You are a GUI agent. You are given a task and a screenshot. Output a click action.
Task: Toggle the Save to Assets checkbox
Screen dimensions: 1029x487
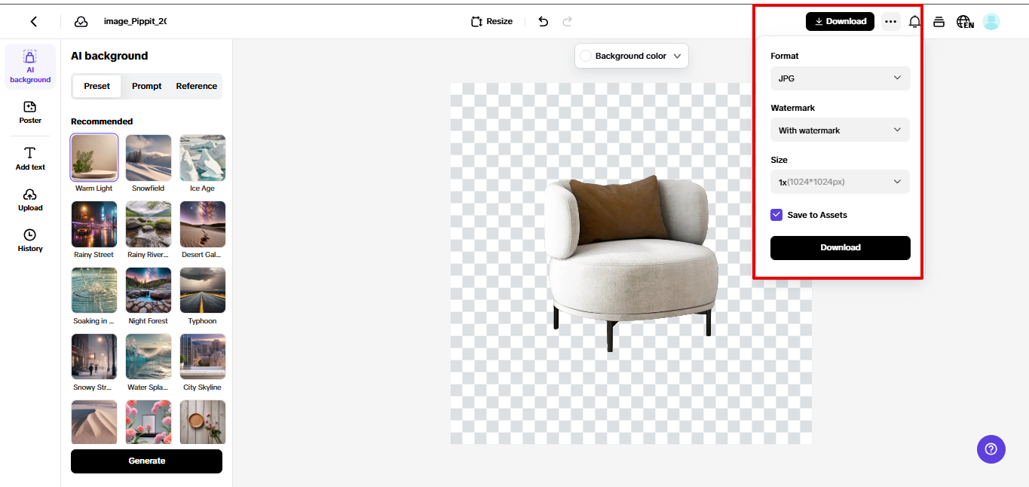tap(776, 216)
